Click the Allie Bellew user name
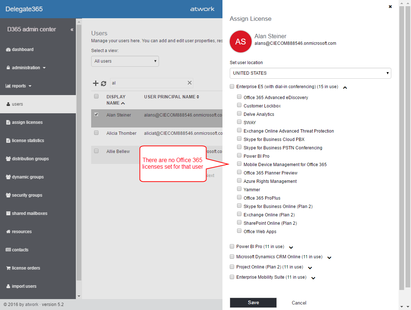Image resolution: width=411 pixels, height=310 pixels. point(118,151)
